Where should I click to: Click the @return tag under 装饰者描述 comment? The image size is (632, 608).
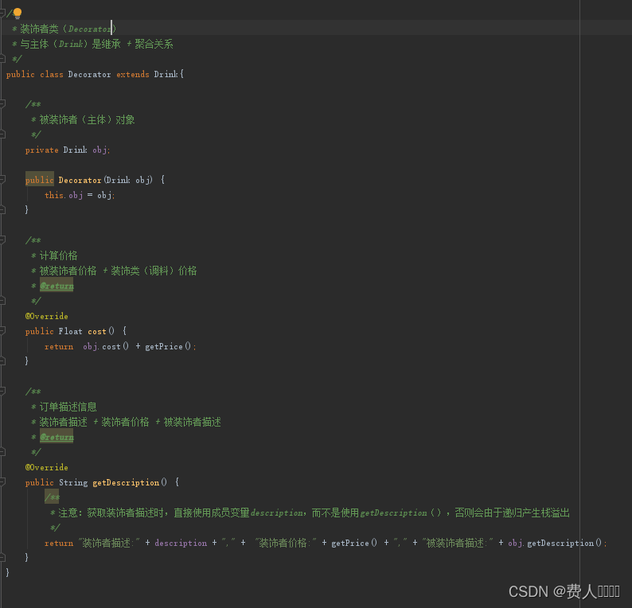(x=57, y=437)
